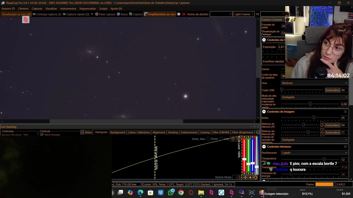The height and width of the screenshot is (198, 353).
Task: Click the Começar captura toolbar button
Action: (47, 14)
